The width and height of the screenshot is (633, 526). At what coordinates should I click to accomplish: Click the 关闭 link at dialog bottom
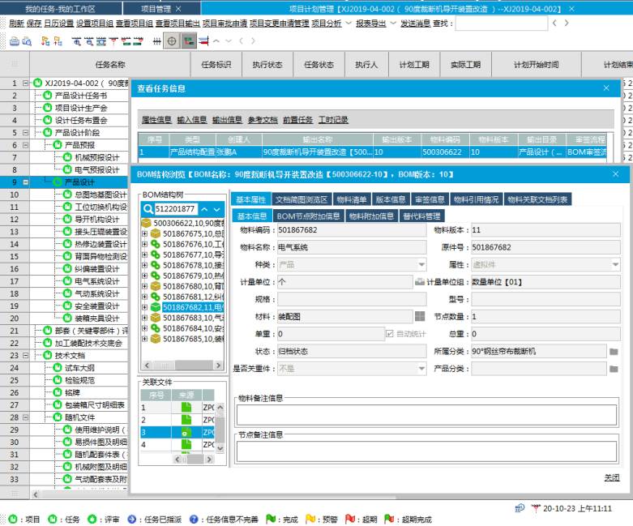click(x=611, y=477)
